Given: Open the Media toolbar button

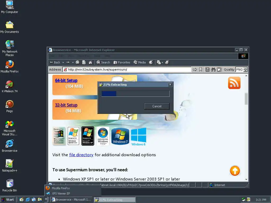Looking at the screenshot, I should coord(140,62).
